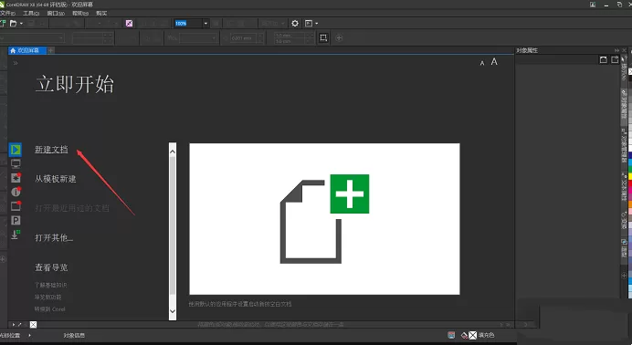Image resolution: width=632 pixels, height=345 pixels.
Task: Click the 从模板新建 link
Action: [x=55, y=179]
